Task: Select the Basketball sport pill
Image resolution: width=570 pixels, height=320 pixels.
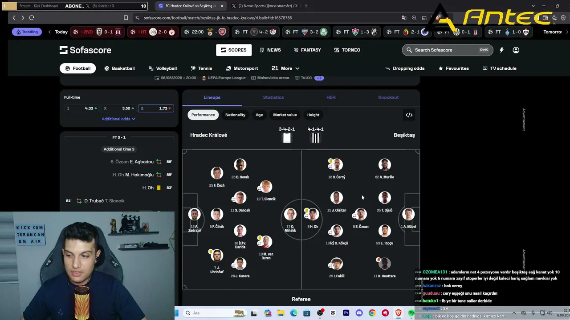Action: click(119, 68)
